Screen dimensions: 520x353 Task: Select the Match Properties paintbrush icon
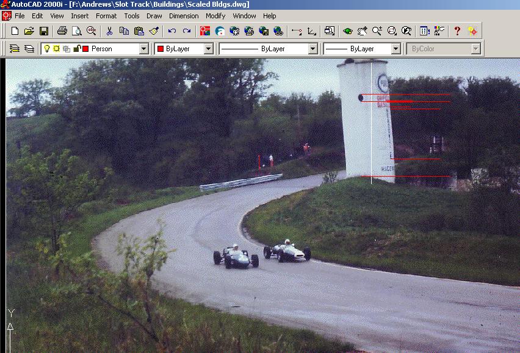tap(154, 30)
